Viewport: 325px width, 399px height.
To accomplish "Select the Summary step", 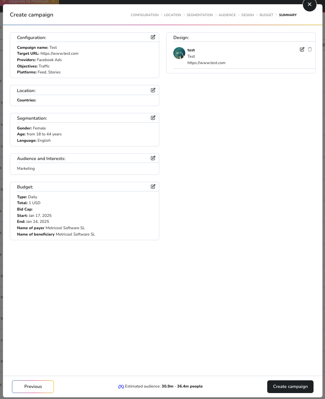I will pos(288,15).
